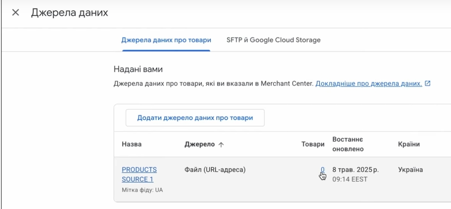Click the Надані вами section heading
Image resolution: width=451 pixels, height=209 pixels.
[138, 70]
